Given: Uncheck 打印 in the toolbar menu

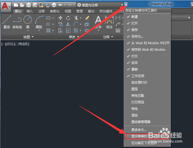Looking at the screenshot, I should pos(147,56).
